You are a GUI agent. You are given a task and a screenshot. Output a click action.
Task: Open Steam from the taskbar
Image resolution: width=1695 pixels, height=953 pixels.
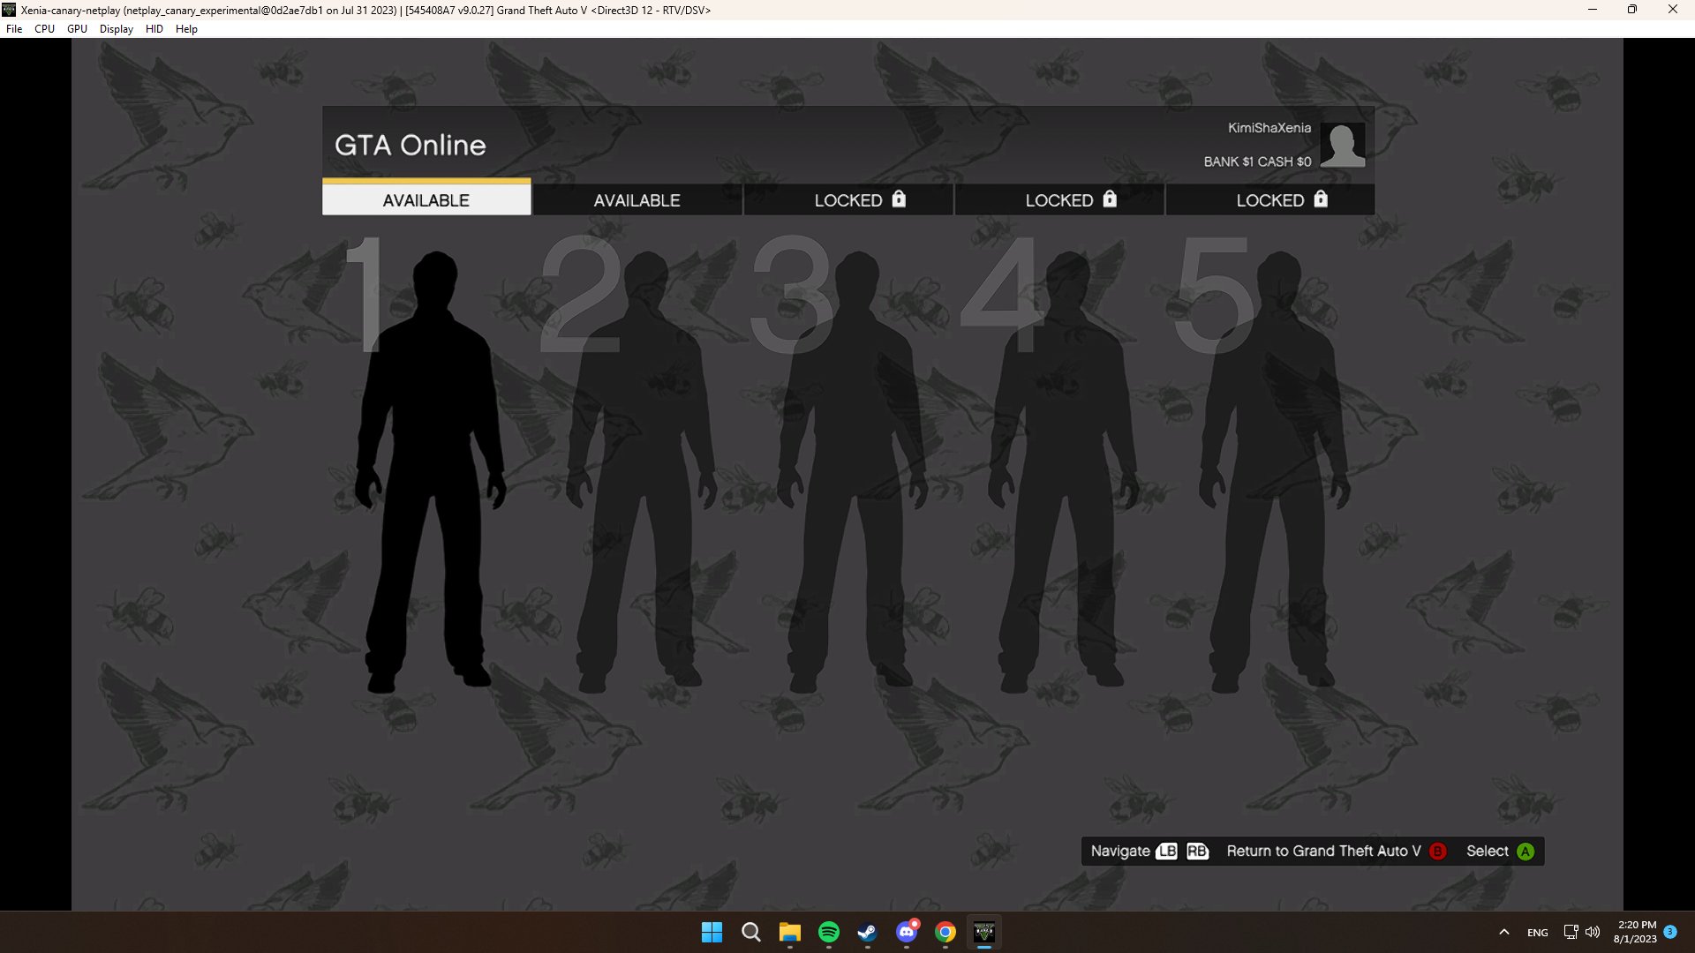coord(868,932)
